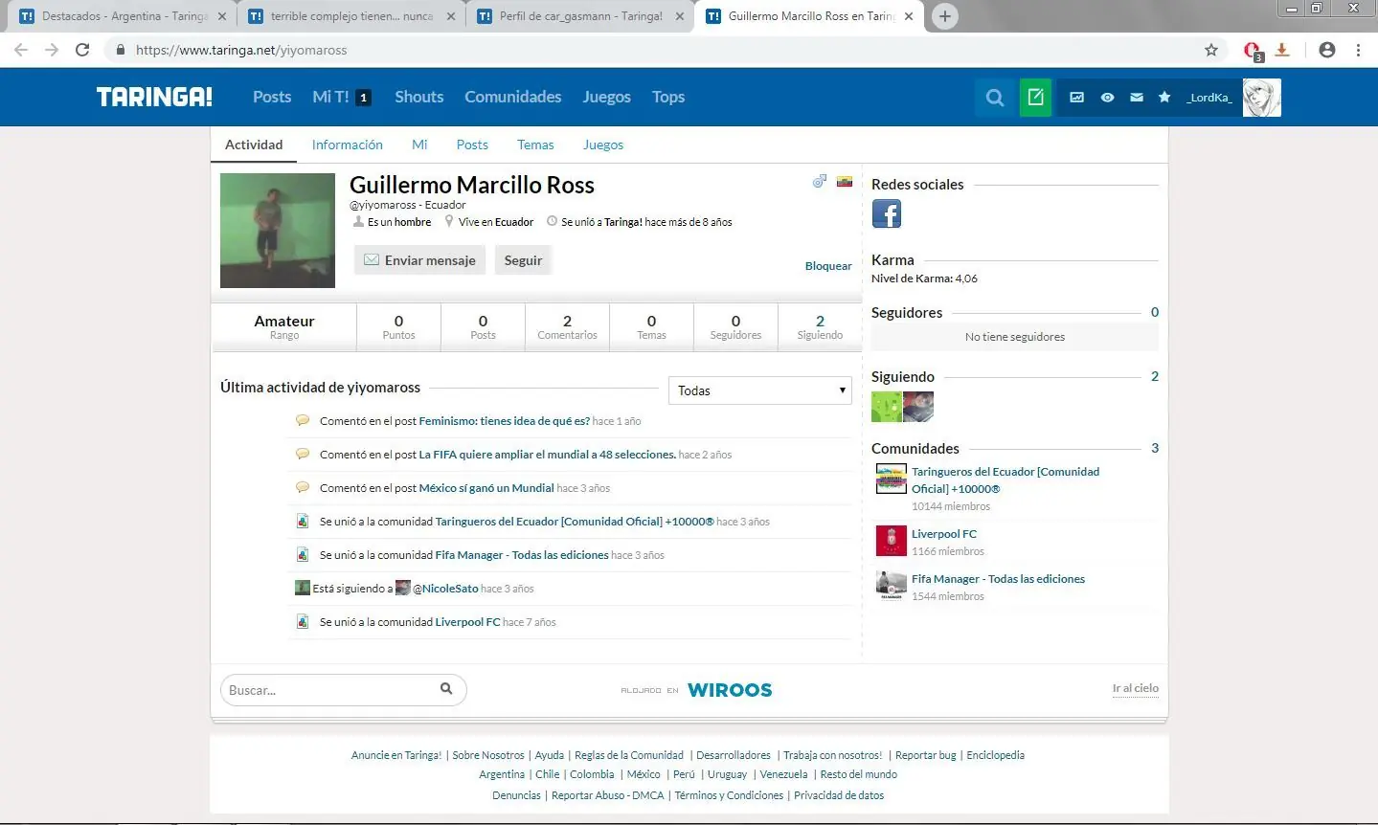Click the star favorites icon in the header
Screen dimensions: 1378x825
(x=1164, y=97)
